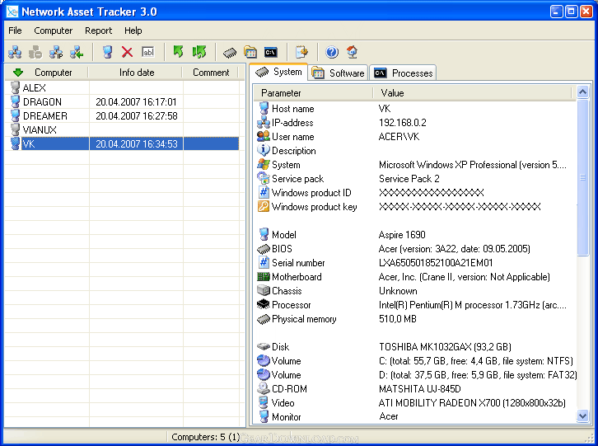598x446 pixels.
Task: Click the scroll up arrow in system panel
Action: click(582, 92)
